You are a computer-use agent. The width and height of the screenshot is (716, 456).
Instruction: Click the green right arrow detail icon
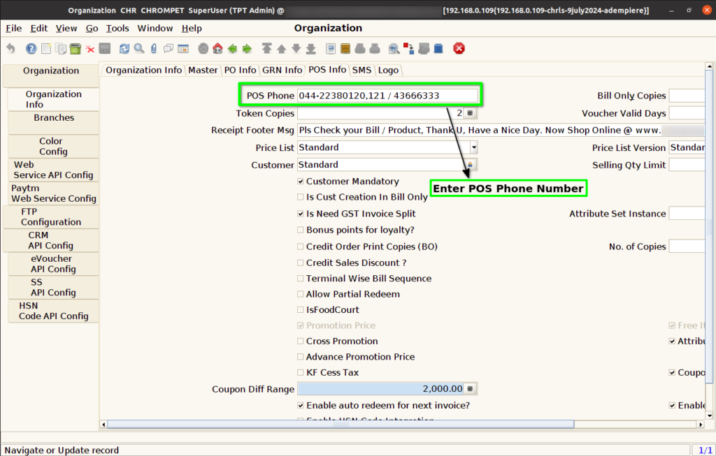tap(247, 48)
